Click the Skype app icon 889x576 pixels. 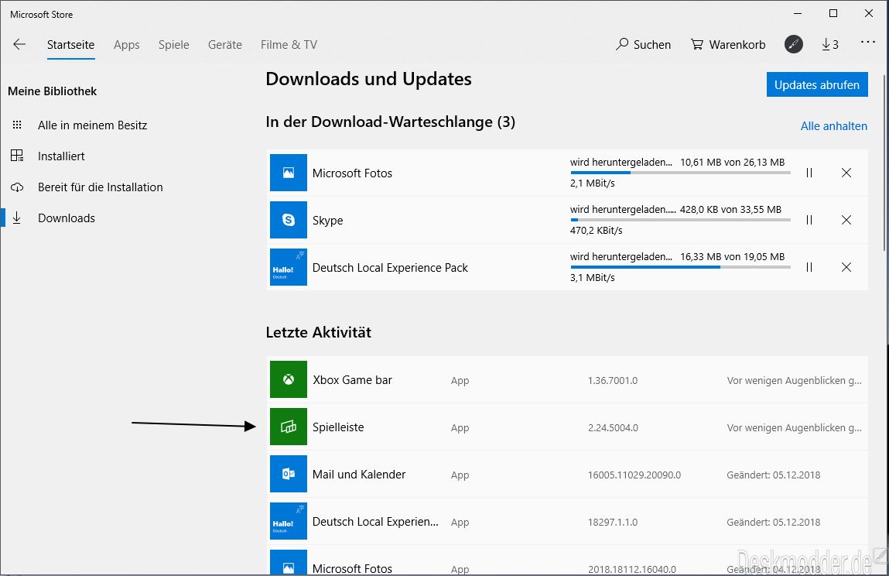click(288, 220)
